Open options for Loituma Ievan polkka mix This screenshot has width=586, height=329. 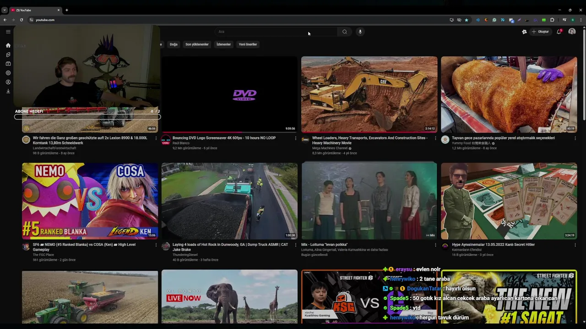click(x=435, y=245)
